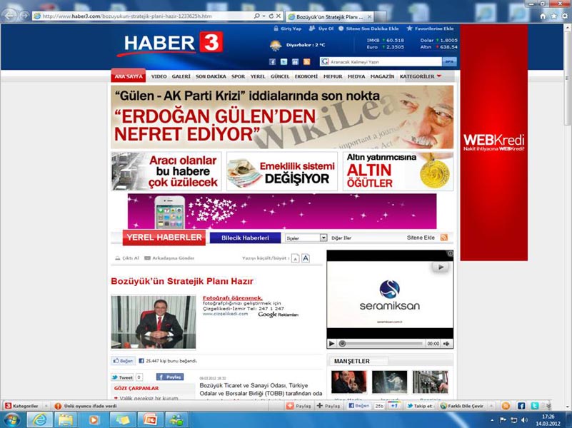
Task: Click the Tweet button under the article
Action: point(123,377)
